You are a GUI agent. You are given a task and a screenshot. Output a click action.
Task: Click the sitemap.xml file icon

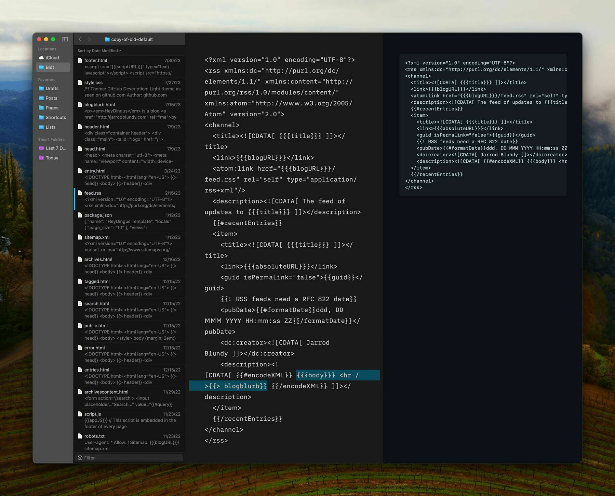[x=80, y=237]
